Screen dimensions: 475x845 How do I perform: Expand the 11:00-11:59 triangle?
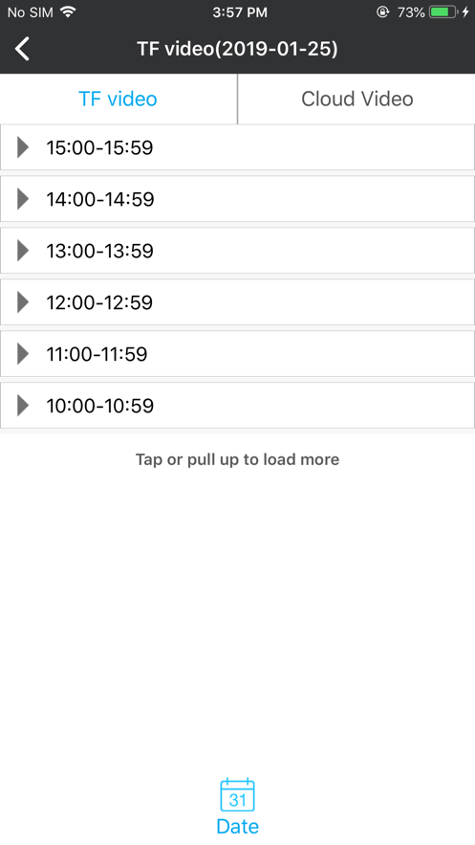(23, 354)
